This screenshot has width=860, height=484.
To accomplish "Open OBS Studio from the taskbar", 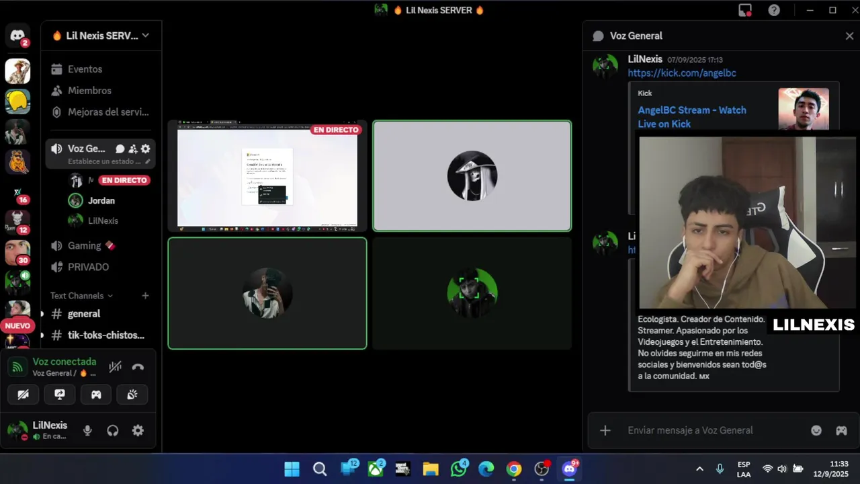I will point(542,469).
